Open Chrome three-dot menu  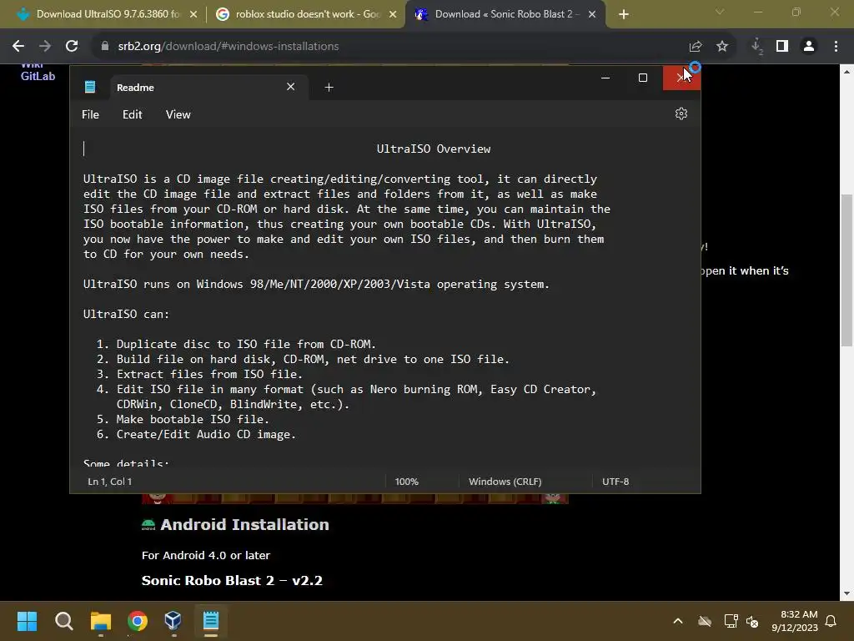[x=836, y=47]
